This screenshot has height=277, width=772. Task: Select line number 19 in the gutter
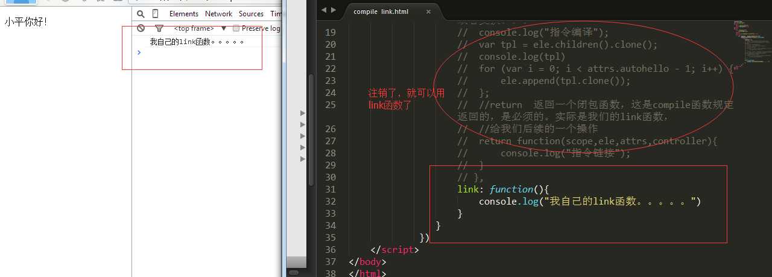pos(330,32)
